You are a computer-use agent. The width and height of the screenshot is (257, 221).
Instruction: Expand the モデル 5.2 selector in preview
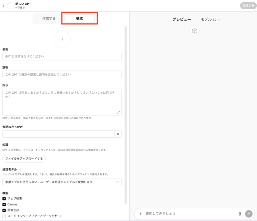coord(210,20)
